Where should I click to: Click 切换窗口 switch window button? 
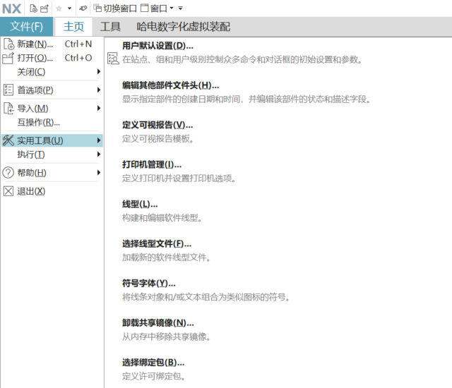click(115, 8)
